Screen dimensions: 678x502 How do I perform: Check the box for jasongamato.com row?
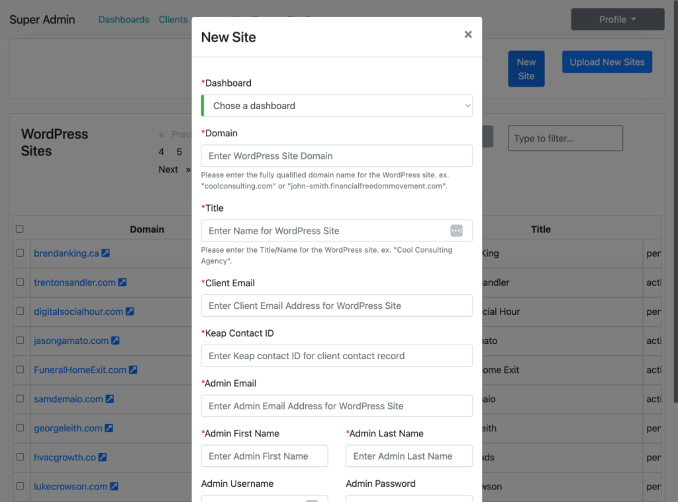pyautogui.click(x=21, y=340)
